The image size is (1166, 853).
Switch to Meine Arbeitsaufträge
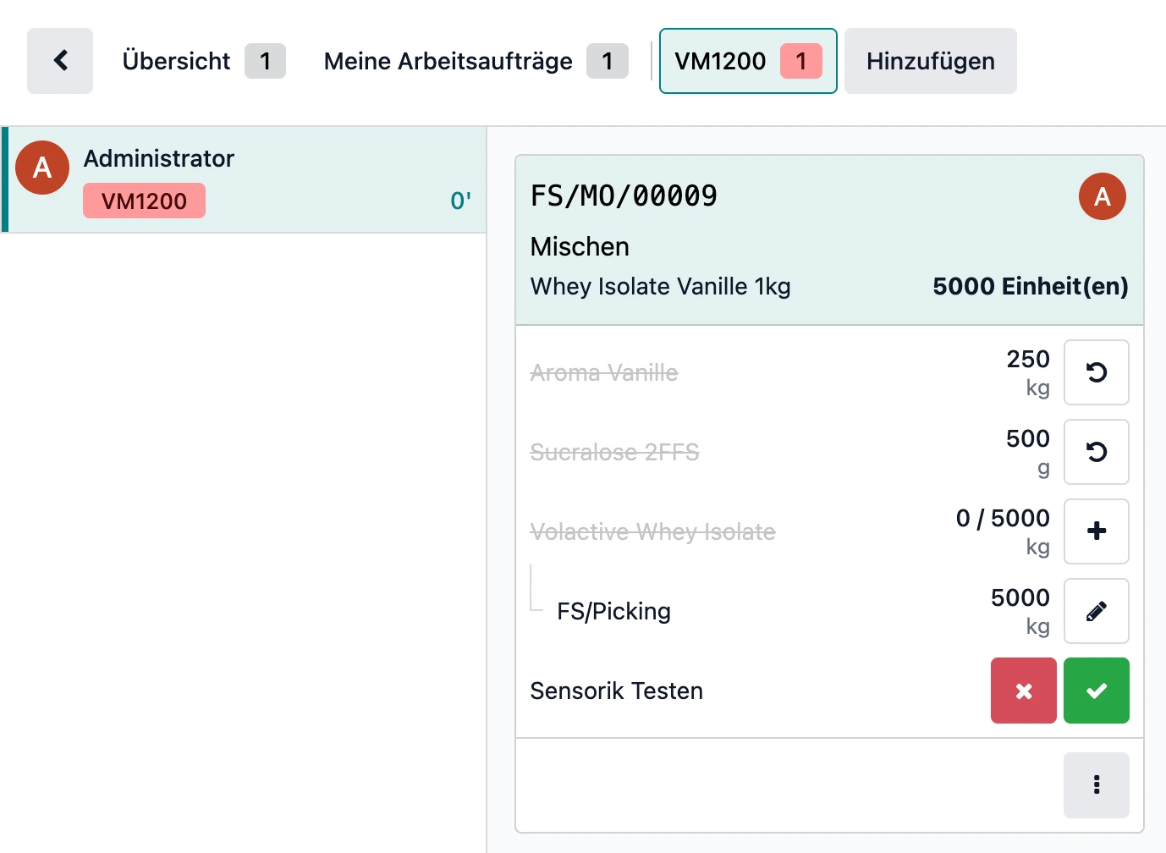[x=448, y=60]
